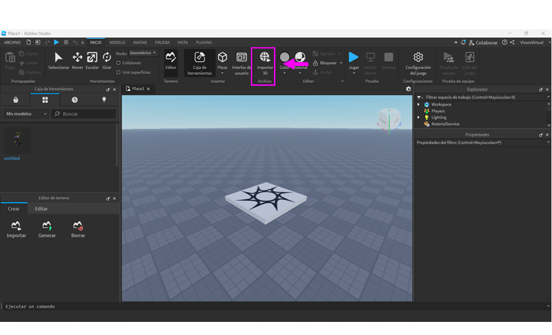Switch to the MODELO ribbon tab
Screen dimensions: 552x335
click(x=117, y=42)
